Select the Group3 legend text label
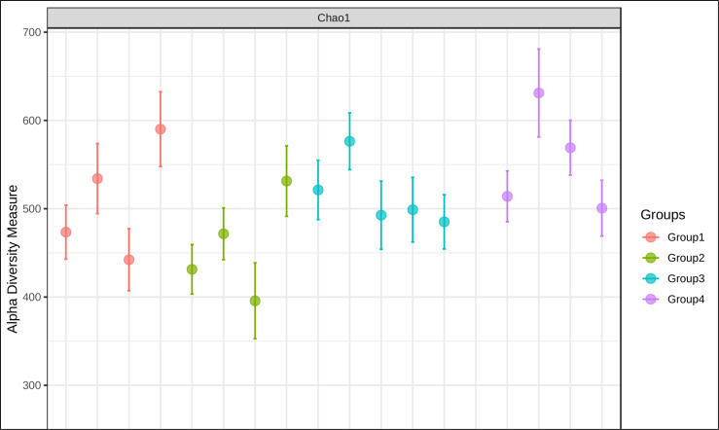 click(x=686, y=278)
